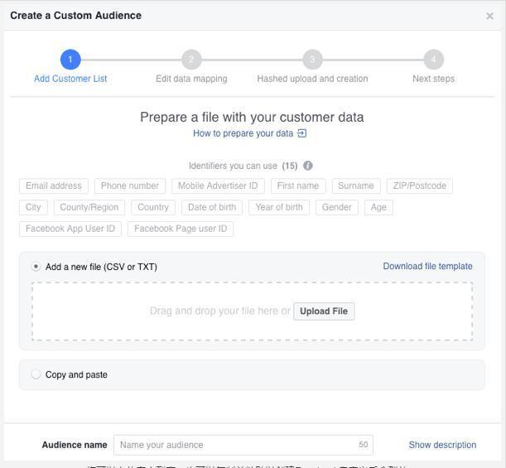
Task: Click the Name your audience input field
Action: tap(243, 445)
